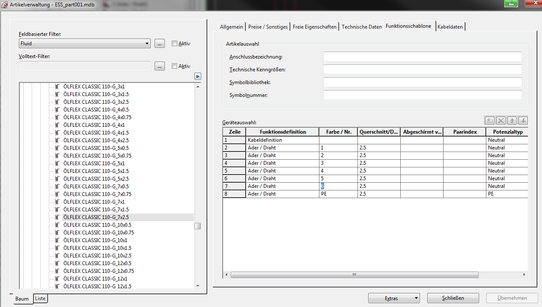Switch to the Baum view tab
This screenshot has width=542, height=307.
click(22, 299)
